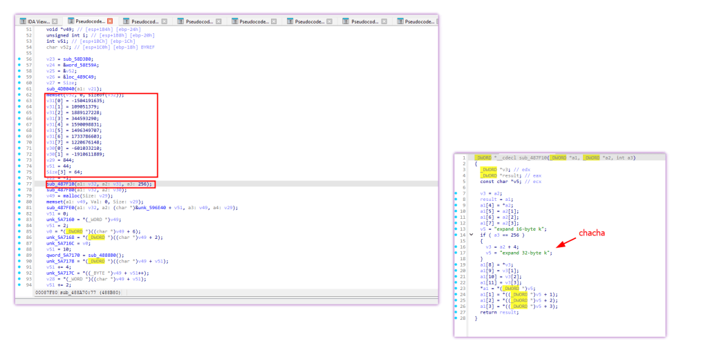This screenshot has width=708, height=357.
Task: Close the active Pseudocode tab with red X
Action: tap(110, 21)
